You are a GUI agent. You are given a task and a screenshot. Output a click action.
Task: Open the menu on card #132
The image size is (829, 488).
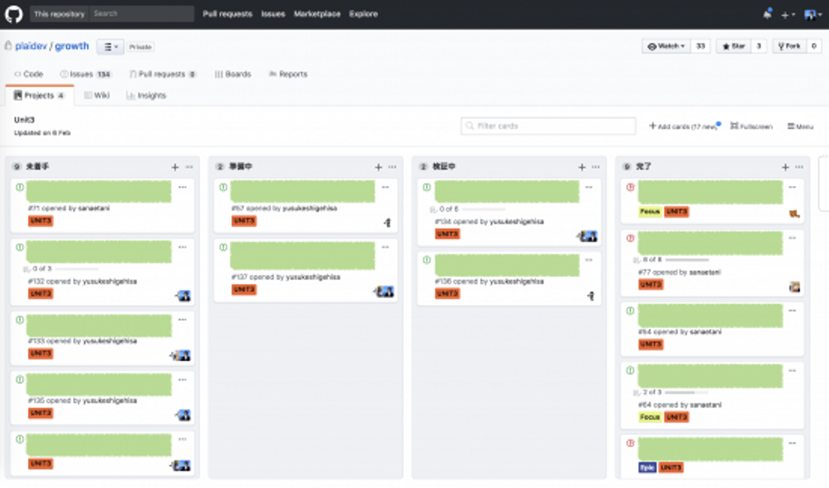pos(182,247)
